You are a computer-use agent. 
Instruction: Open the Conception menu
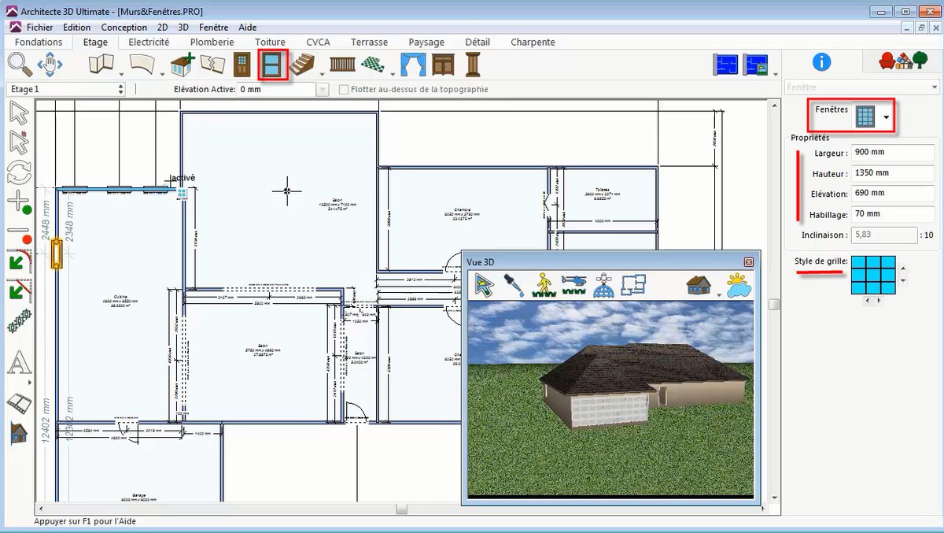point(124,27)
